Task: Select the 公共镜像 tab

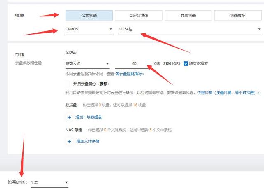Action: pyautogui.click(x=89, y=15)
